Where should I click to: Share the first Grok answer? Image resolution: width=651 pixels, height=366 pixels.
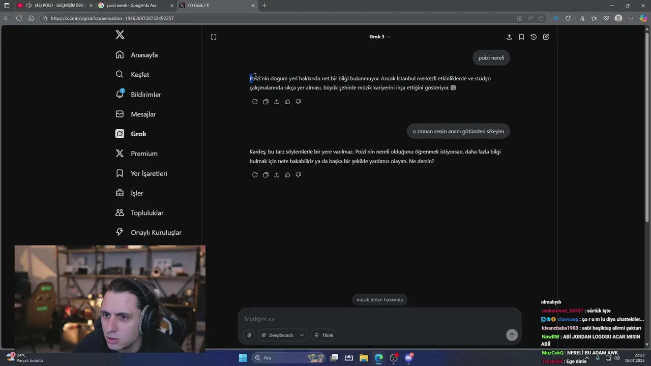277,102
